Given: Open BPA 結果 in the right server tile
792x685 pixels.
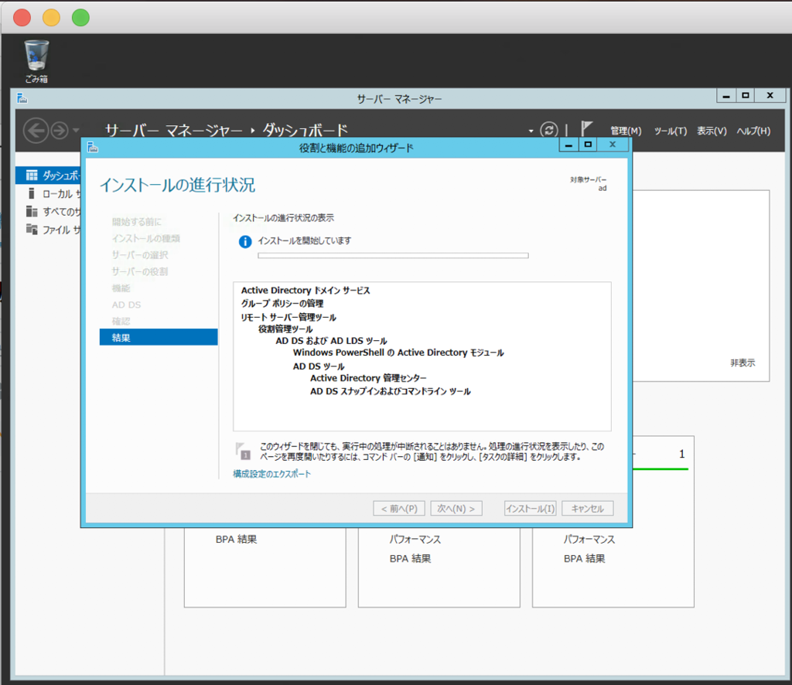Looking at the screenshot, I should (x=585, y=558).
